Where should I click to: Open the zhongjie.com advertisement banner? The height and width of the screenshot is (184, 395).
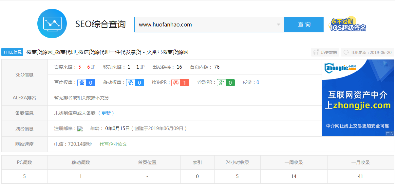358,98
